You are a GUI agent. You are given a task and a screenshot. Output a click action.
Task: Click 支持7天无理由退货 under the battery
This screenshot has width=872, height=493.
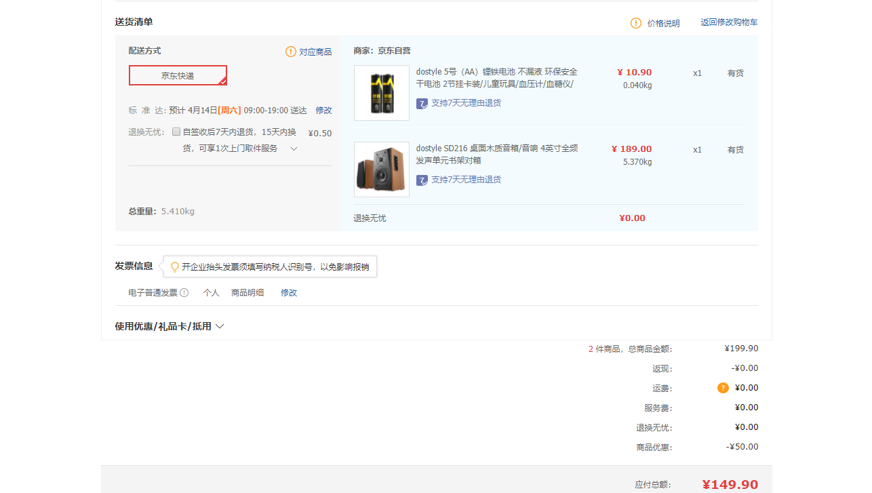pos(467,103)
